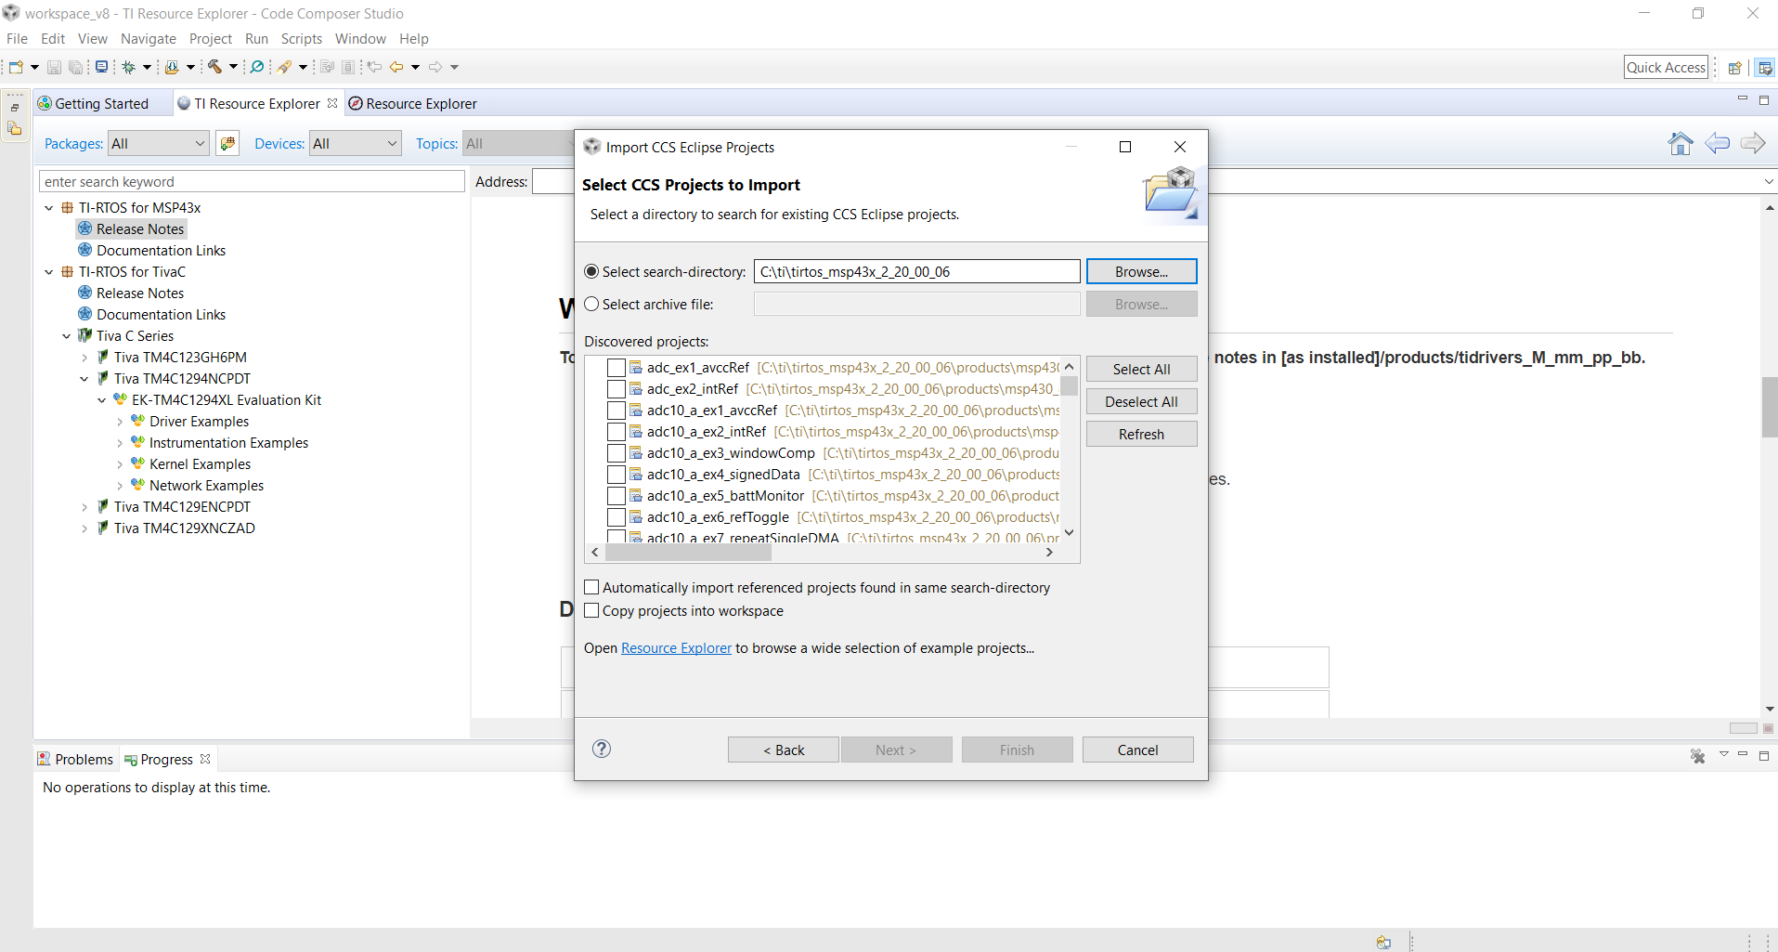Click the yellow Back arrow toolbar icon
1778x952 pixels.
coord(396,67)
